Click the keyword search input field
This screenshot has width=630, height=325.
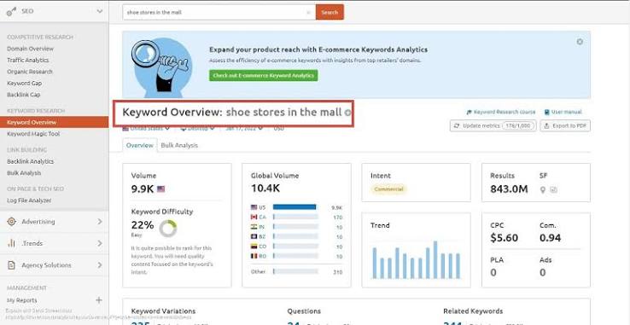(219, 12)
